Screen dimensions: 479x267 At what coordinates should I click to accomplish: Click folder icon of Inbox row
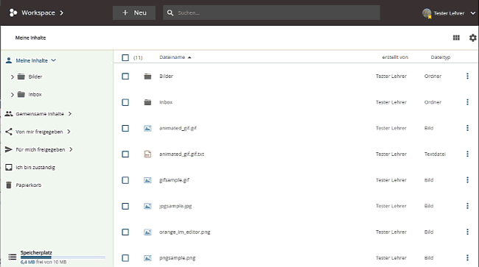pyautogui.click(x=147, y=102)
